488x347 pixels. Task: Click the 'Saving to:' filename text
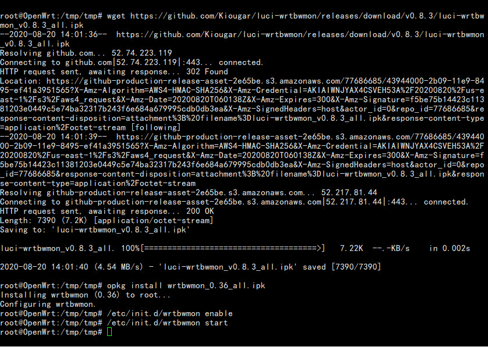tap(121, 230)
